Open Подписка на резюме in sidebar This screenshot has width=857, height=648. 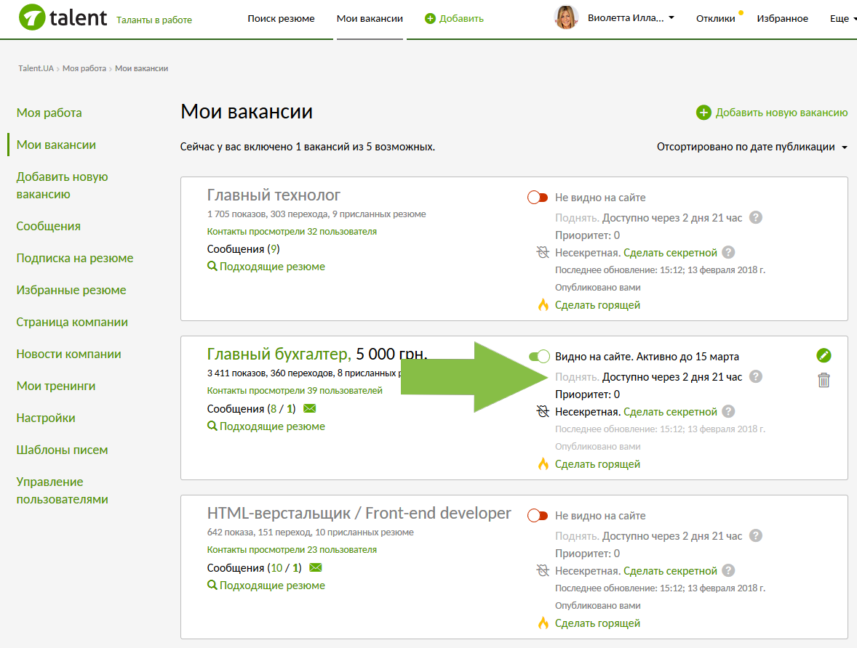pos(75,258)
